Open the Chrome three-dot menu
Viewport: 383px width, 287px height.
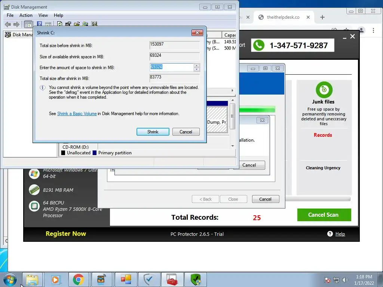pyautogui.click(x=374, y=31)
